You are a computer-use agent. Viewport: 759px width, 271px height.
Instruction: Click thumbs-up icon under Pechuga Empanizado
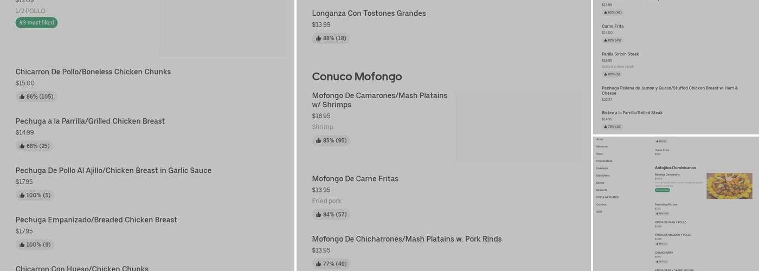pyautogui.click(x=22, y=245)
